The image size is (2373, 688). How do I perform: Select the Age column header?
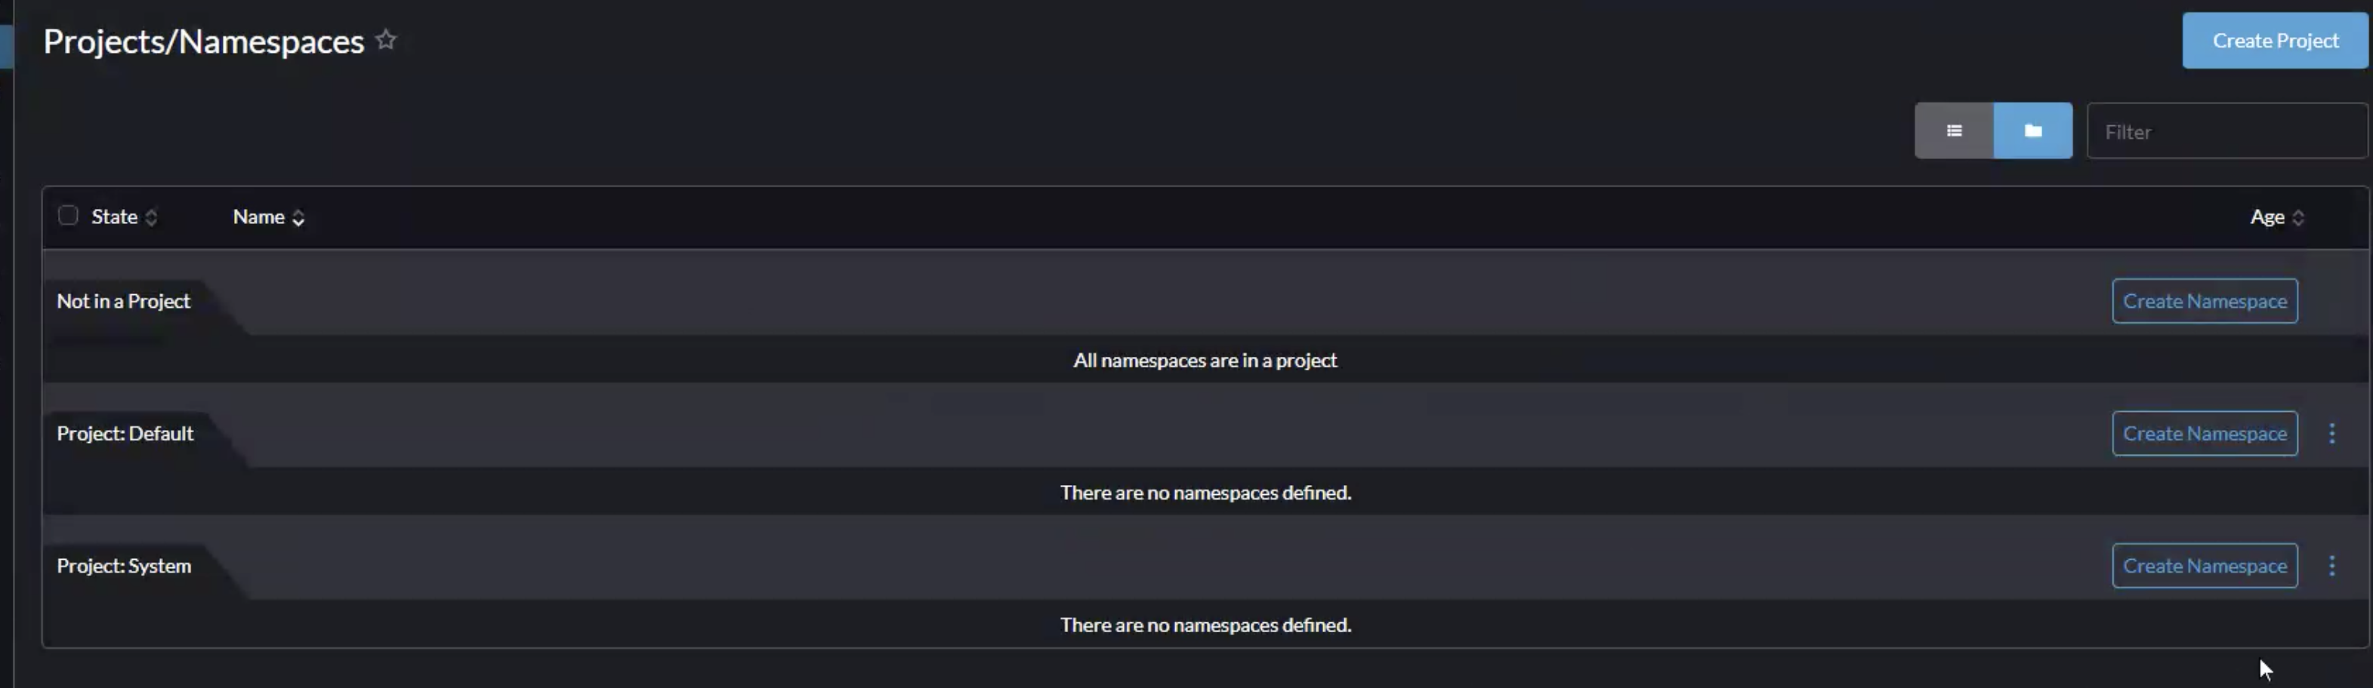tap(2267, 217)
